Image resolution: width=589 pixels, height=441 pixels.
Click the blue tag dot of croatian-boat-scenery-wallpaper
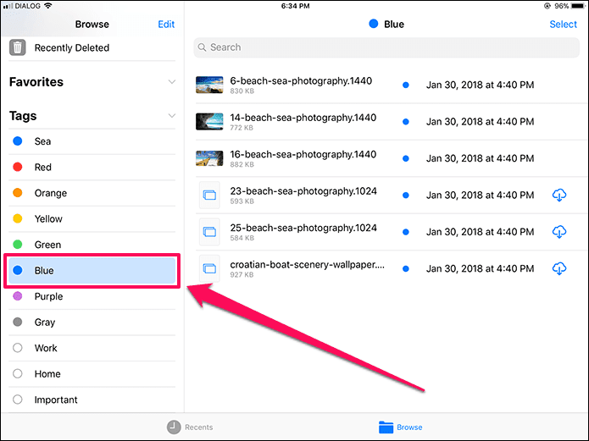click(406, 269)
